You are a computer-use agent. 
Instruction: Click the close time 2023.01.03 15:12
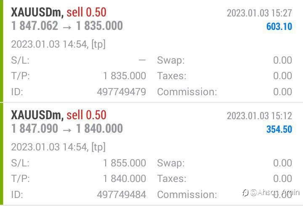(x=259, y=116)
